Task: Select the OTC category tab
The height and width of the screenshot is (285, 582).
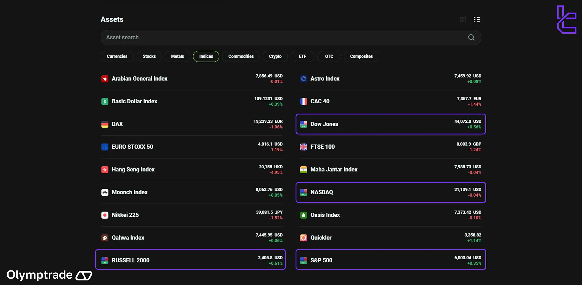Action: 329,56
